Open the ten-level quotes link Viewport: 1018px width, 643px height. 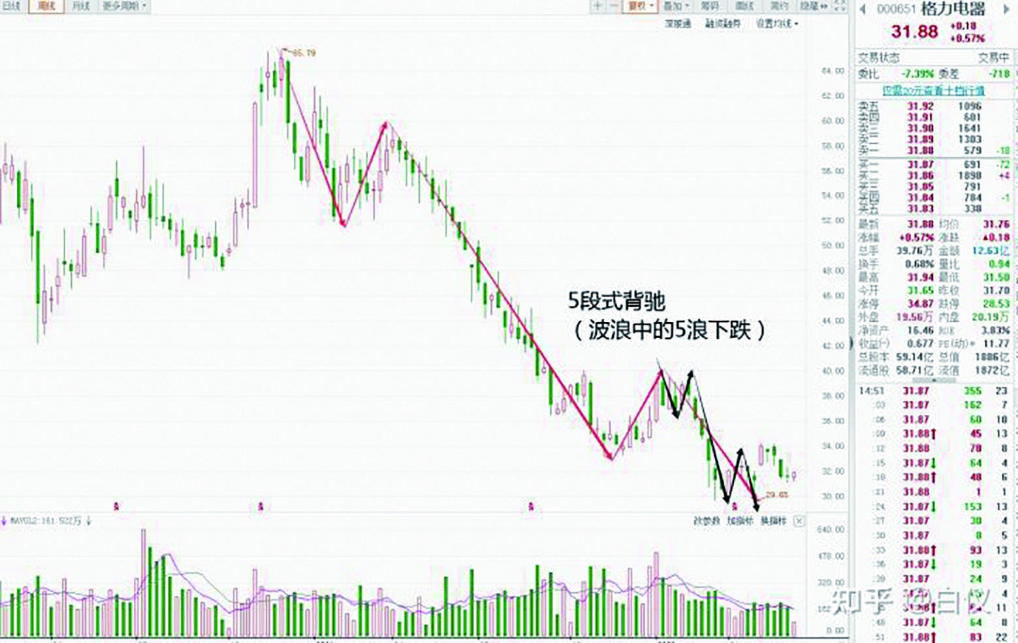pyautogui.click(x=933, y=90)
